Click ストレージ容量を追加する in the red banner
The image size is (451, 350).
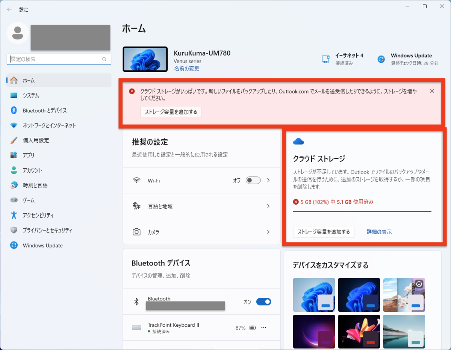click(171, 112)
